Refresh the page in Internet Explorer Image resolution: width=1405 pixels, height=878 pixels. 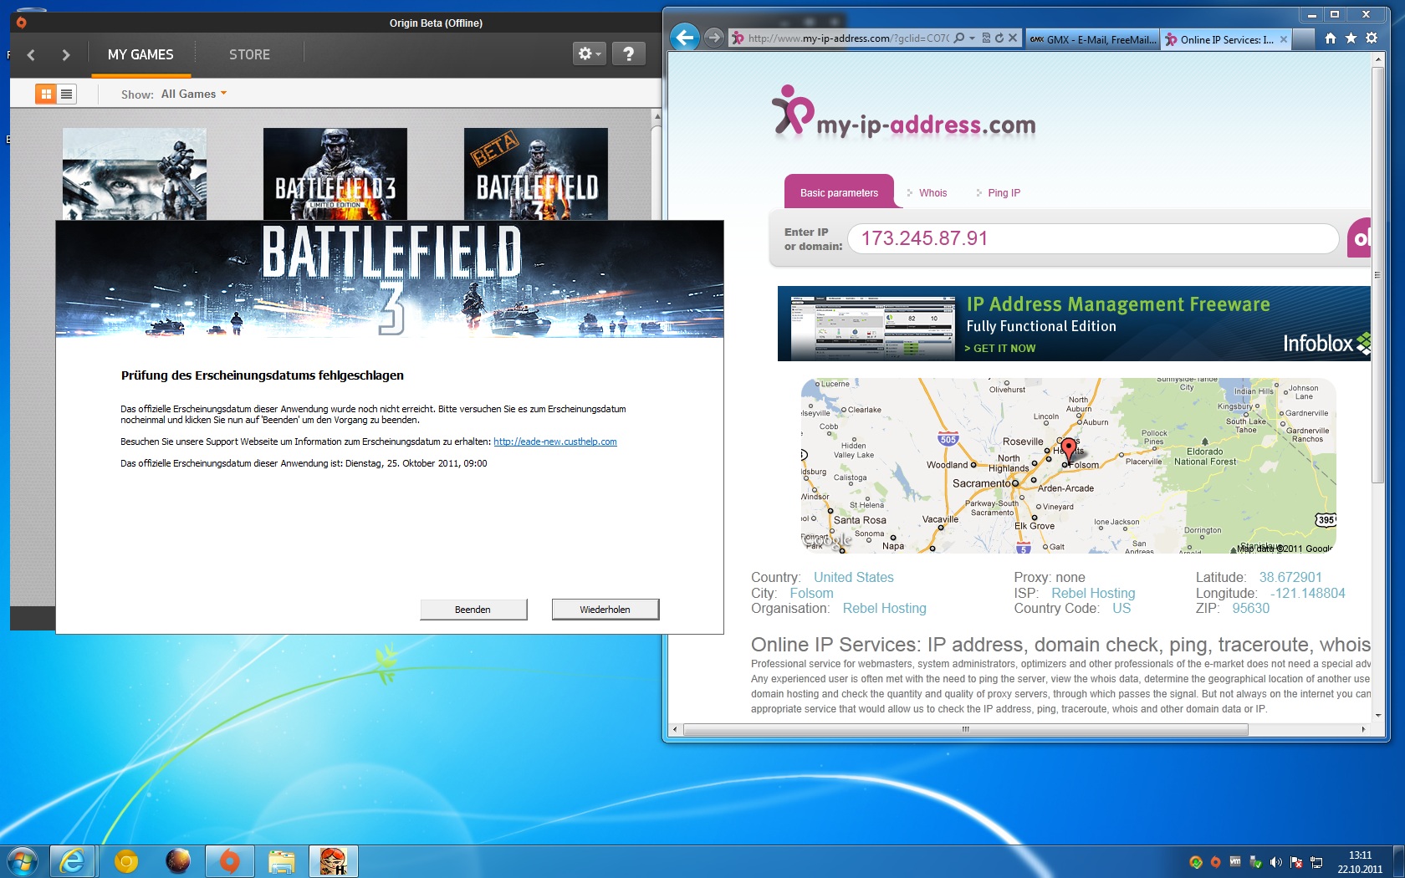[999, 38]
